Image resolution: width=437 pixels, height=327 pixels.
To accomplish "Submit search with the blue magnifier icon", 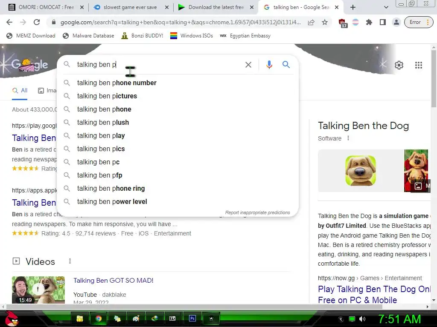I will pos(286,65).
